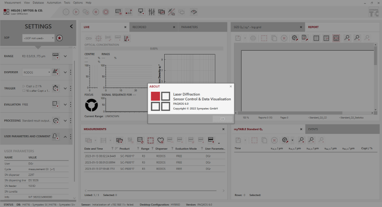Click OK in the About dialog
The height and width of the screenshot is (207, 382).
tap(223, 119)
